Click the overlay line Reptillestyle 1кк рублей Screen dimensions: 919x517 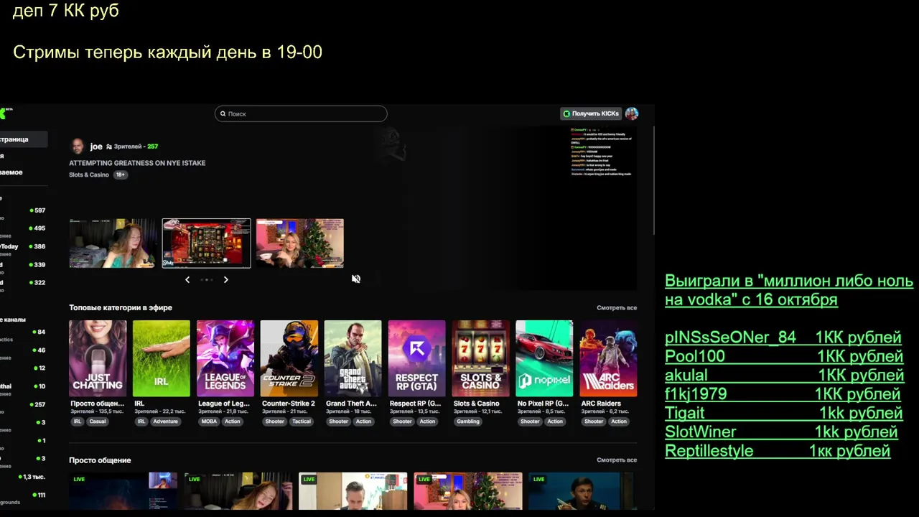pyautogui.click(x=778, y=451)
